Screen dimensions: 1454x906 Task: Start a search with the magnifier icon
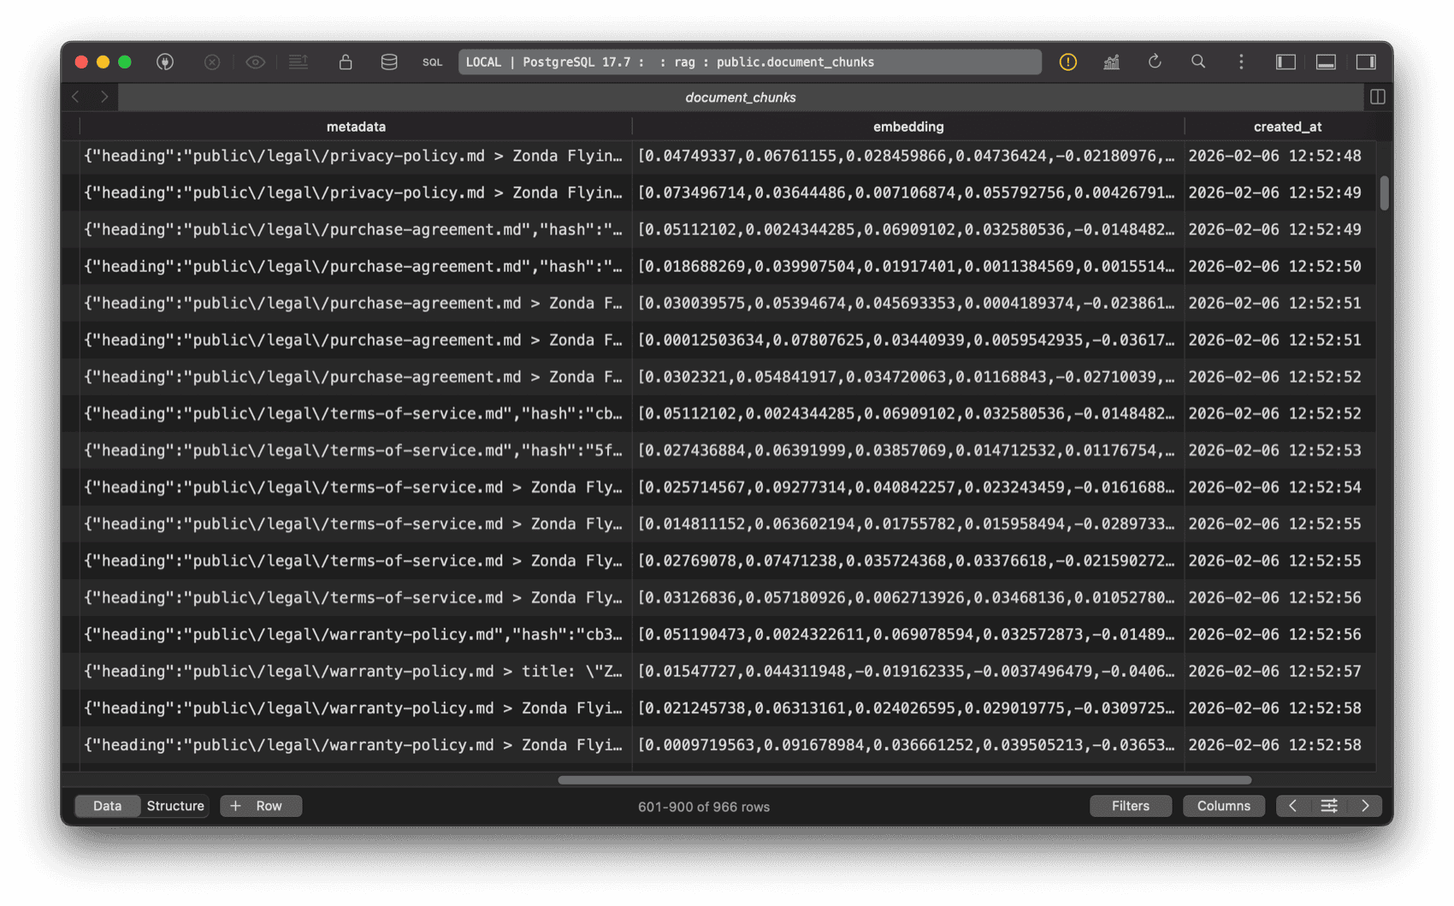point(1198,62)
